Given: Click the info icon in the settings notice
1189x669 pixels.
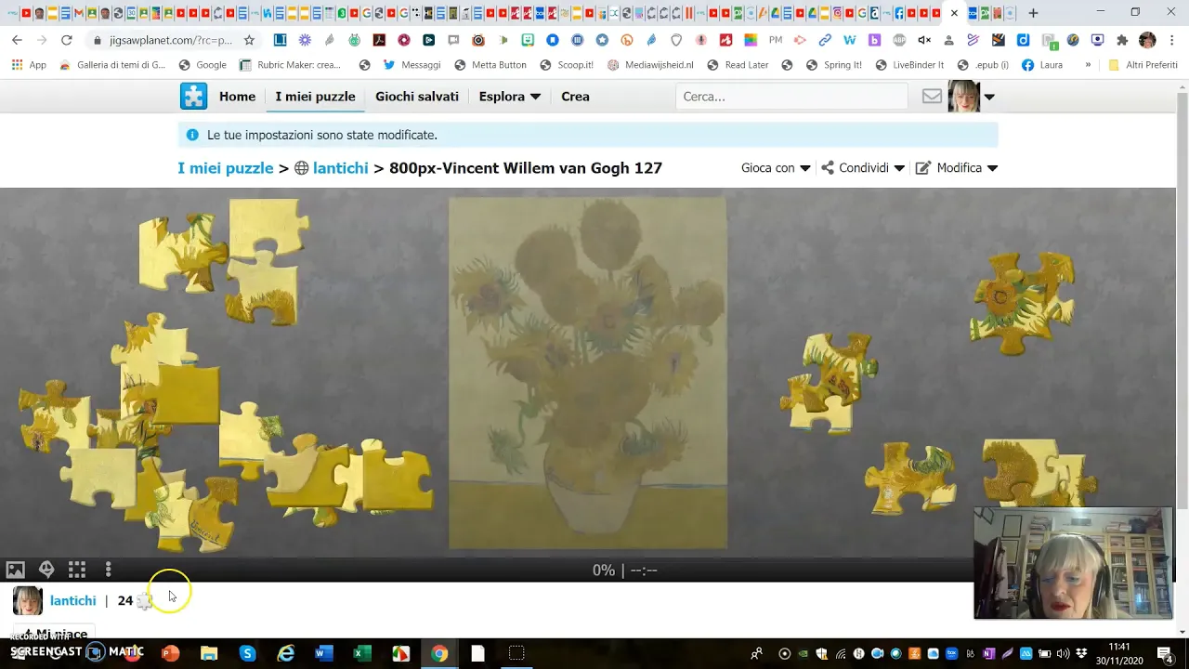Looking at the screenshot, I should pos(192,135).
